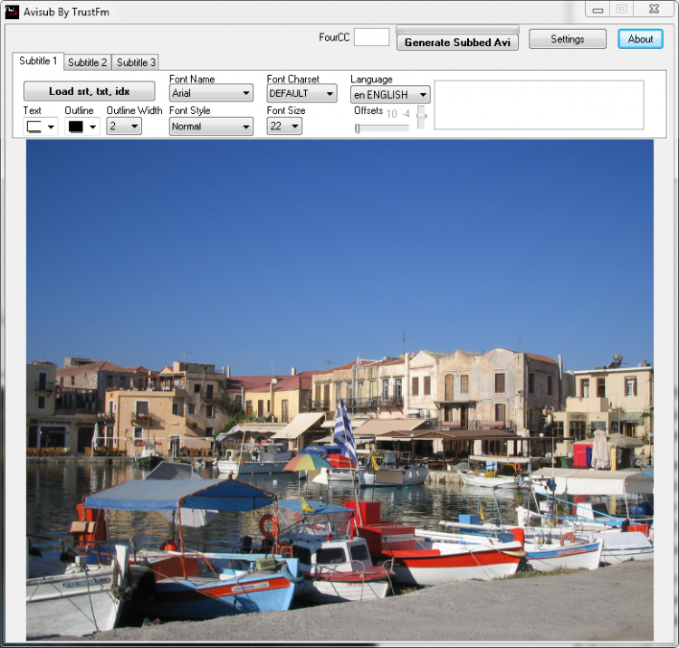
Task: Select the Subtitle 1 tab
Action: pos(38,61)
